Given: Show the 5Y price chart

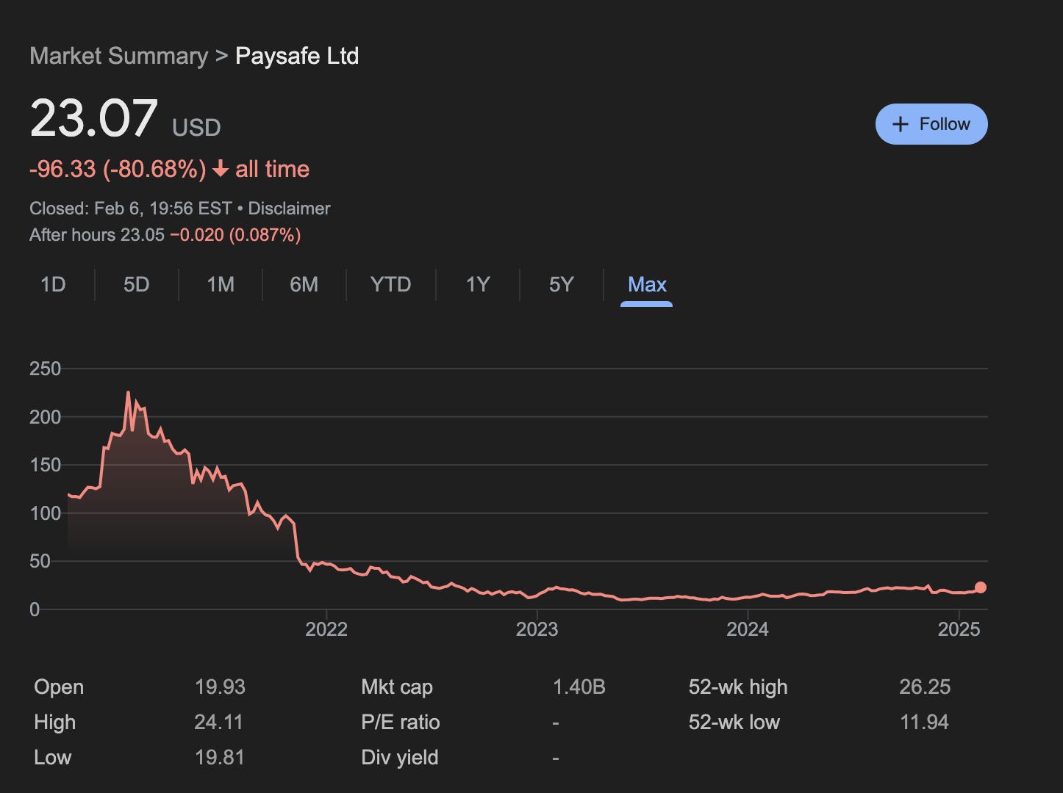Looking at the screenshot, I should click(x=561, y=284).
